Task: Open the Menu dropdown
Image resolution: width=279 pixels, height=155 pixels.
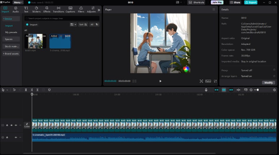Action: click(x=18, y=2)
